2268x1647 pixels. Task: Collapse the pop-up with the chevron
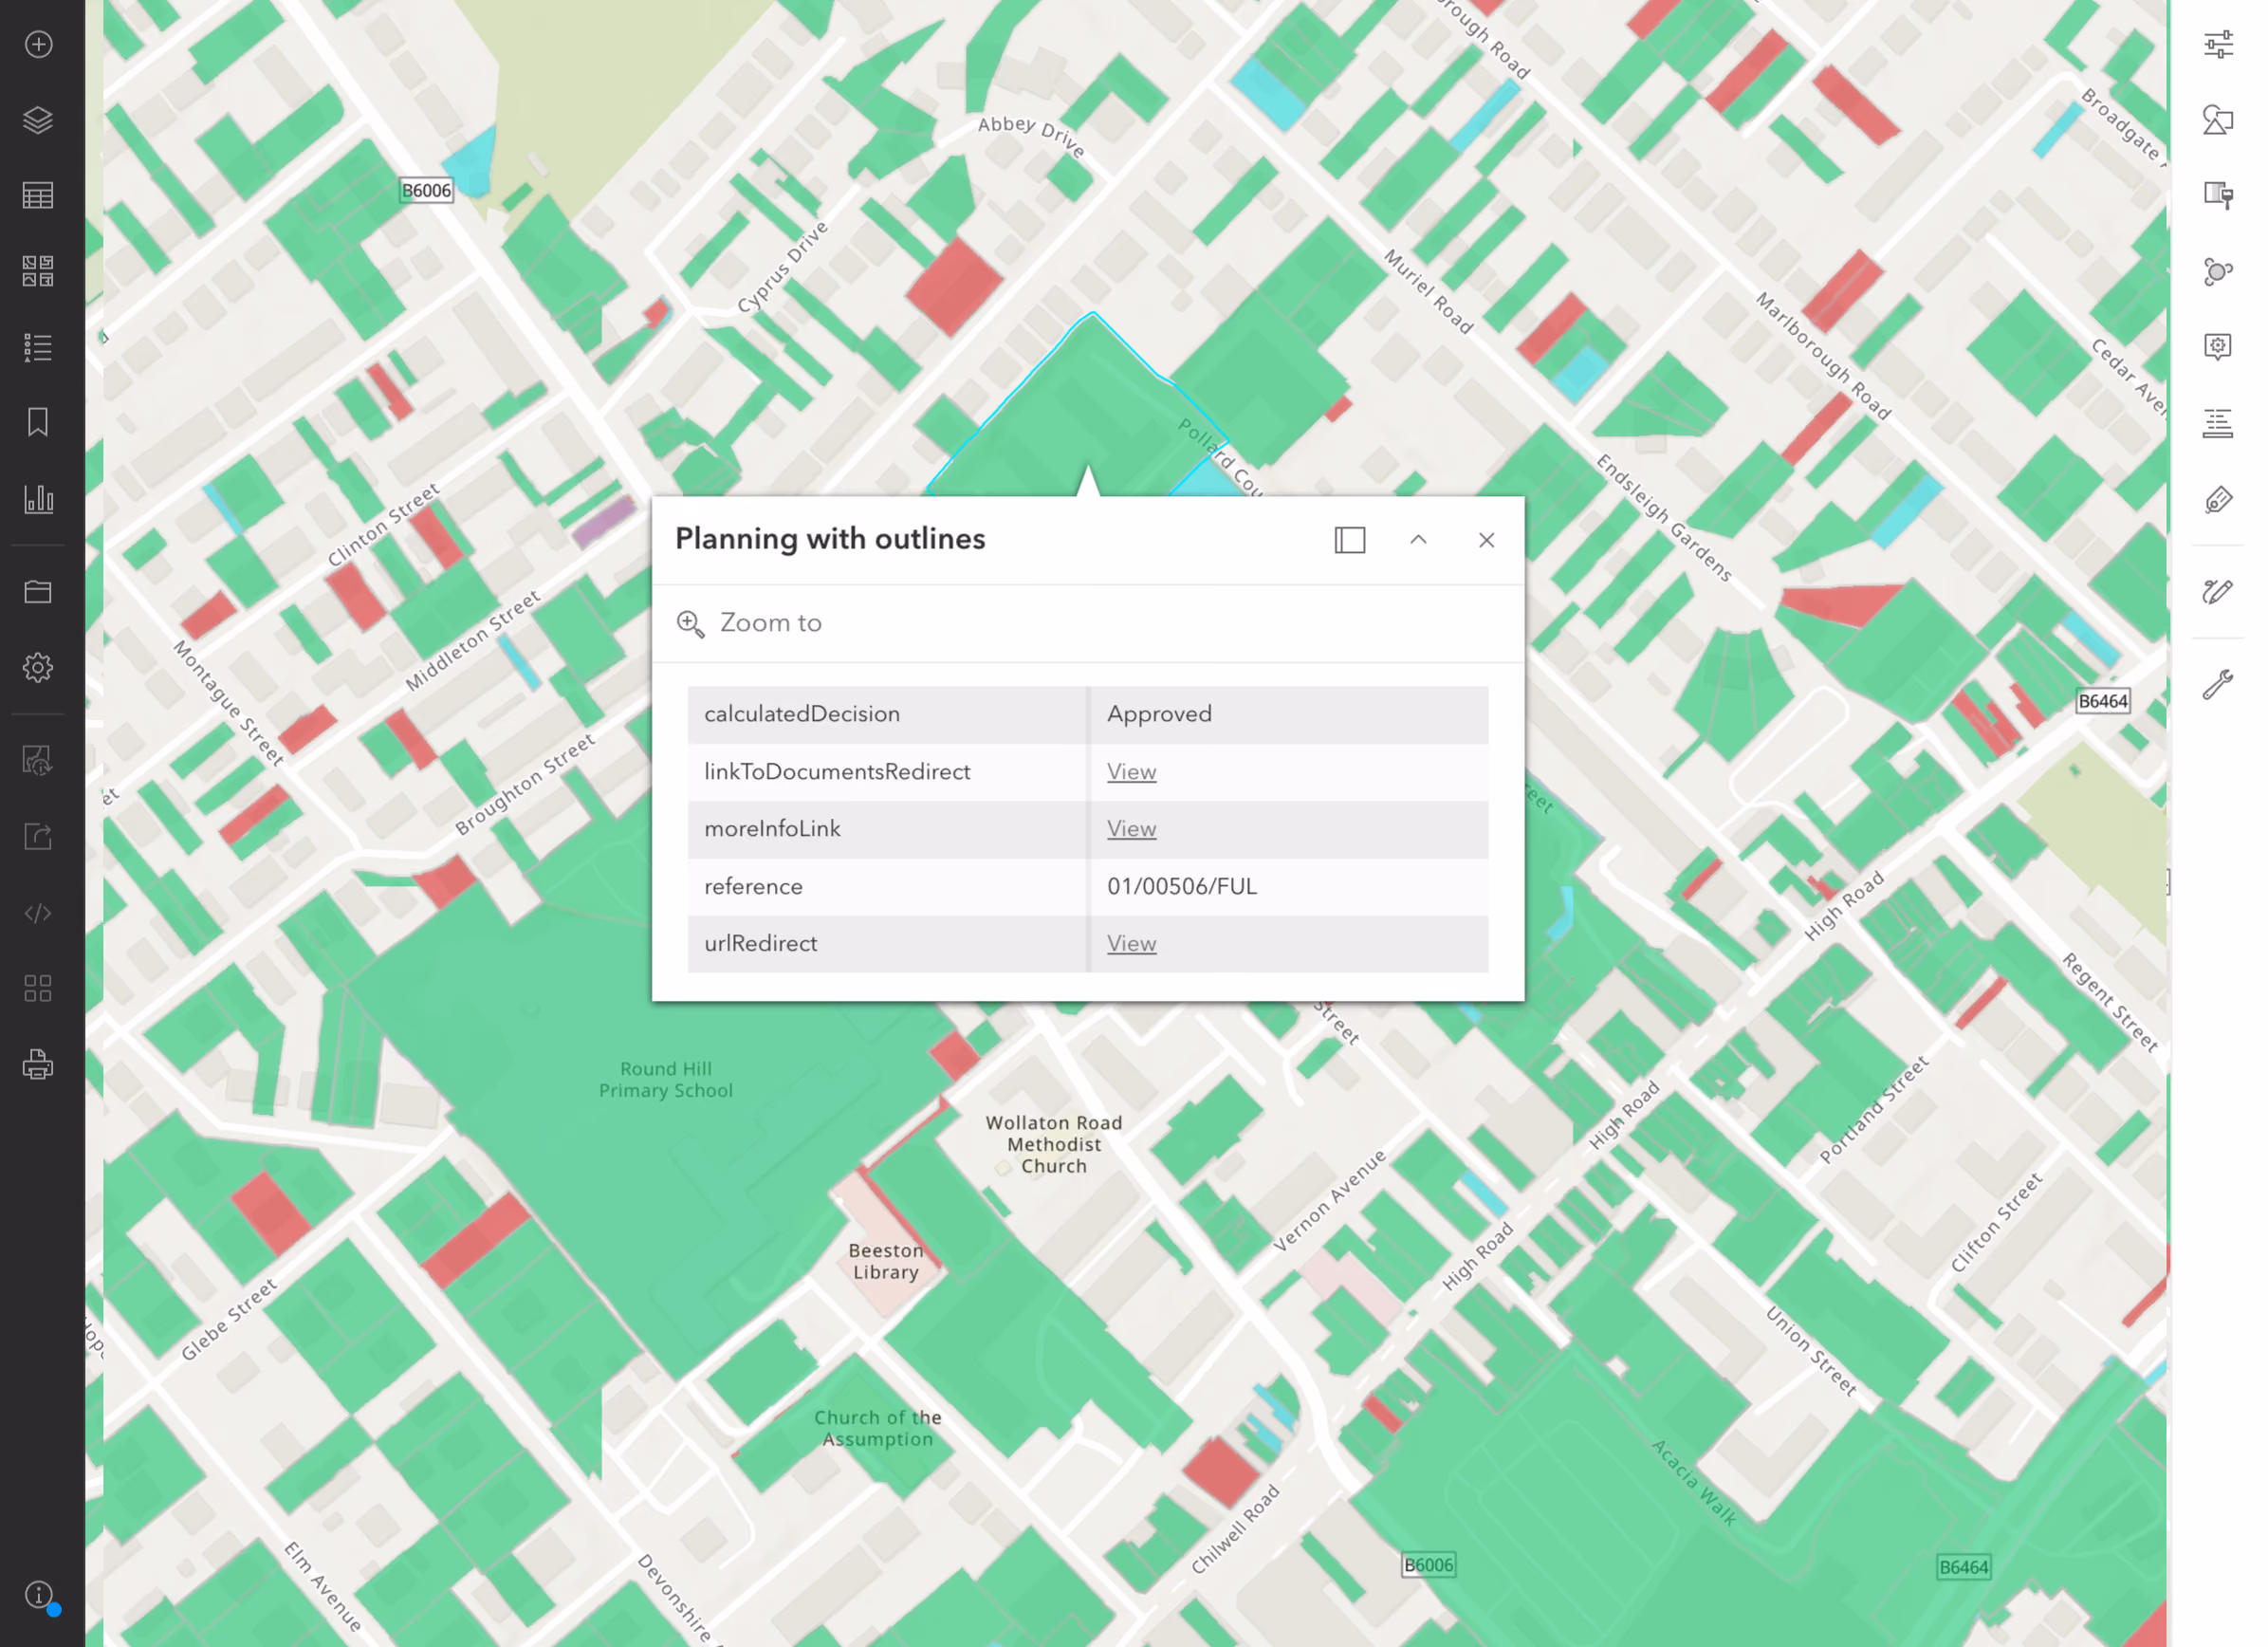[1418, 540]
